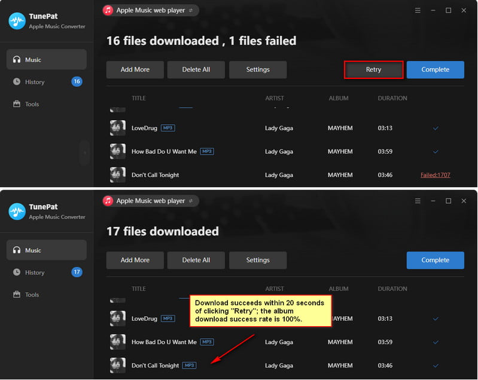The width and height of the screenshot is (478, 380).
Task: Select the upper Tools toolbox icon
Action: 17,104
